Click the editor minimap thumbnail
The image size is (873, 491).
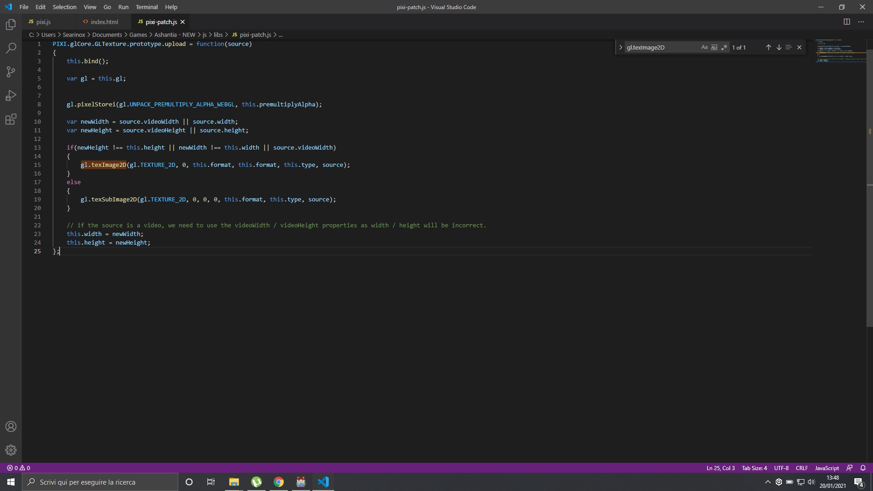pos(840,51)
